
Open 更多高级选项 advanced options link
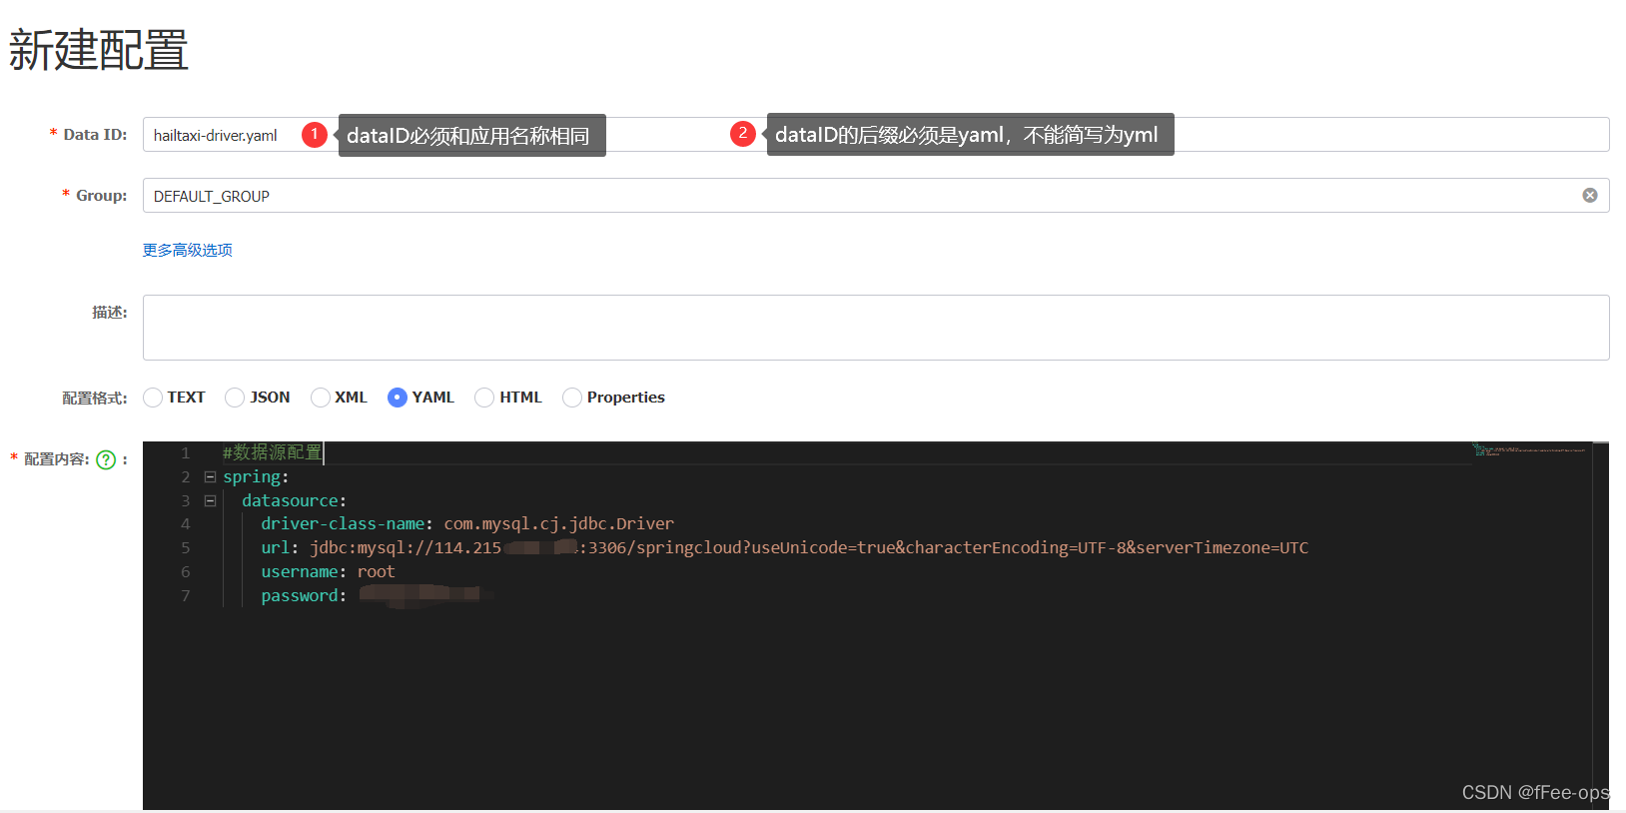(187, 250)
